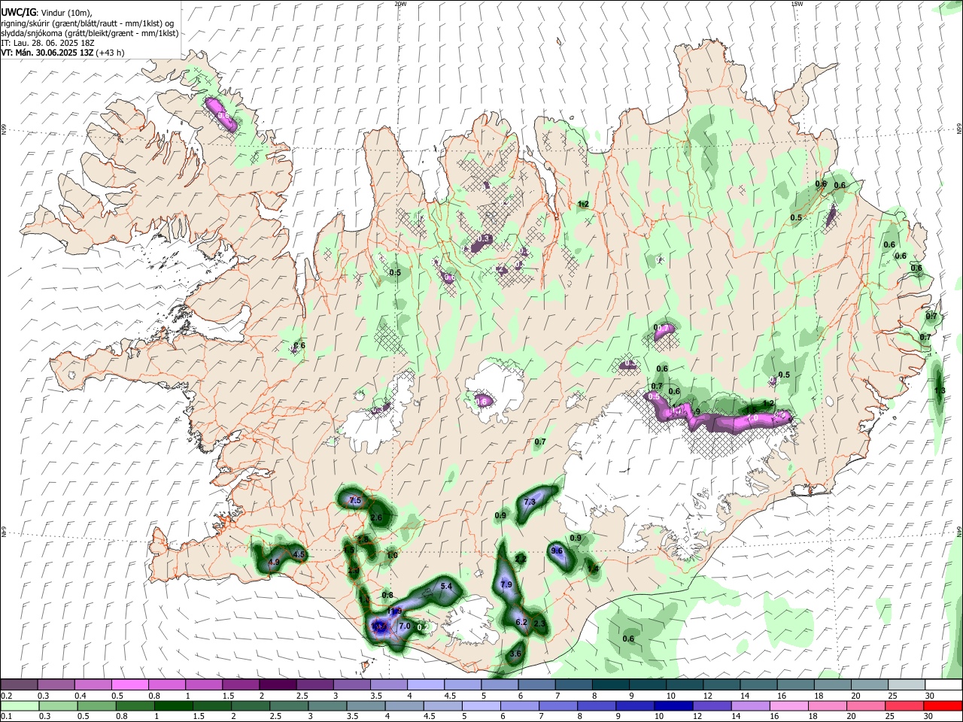
Task: Click the 7.0 rainfall value on the map
Action: [x=404, y=626]
